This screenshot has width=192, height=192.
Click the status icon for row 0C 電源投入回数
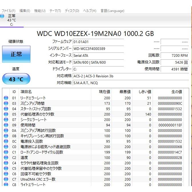click(6, 141)
